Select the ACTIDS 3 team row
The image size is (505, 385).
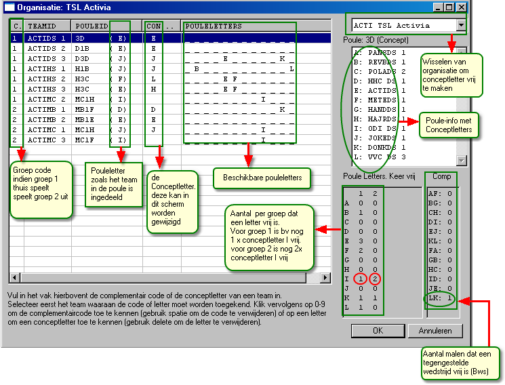click(x=170, y=59)
